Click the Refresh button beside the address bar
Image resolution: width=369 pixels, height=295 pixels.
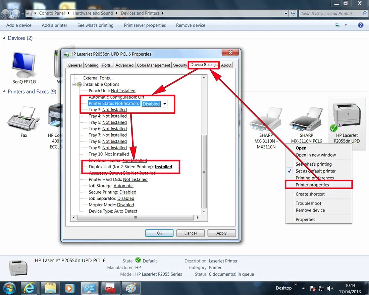click(293, 13)
